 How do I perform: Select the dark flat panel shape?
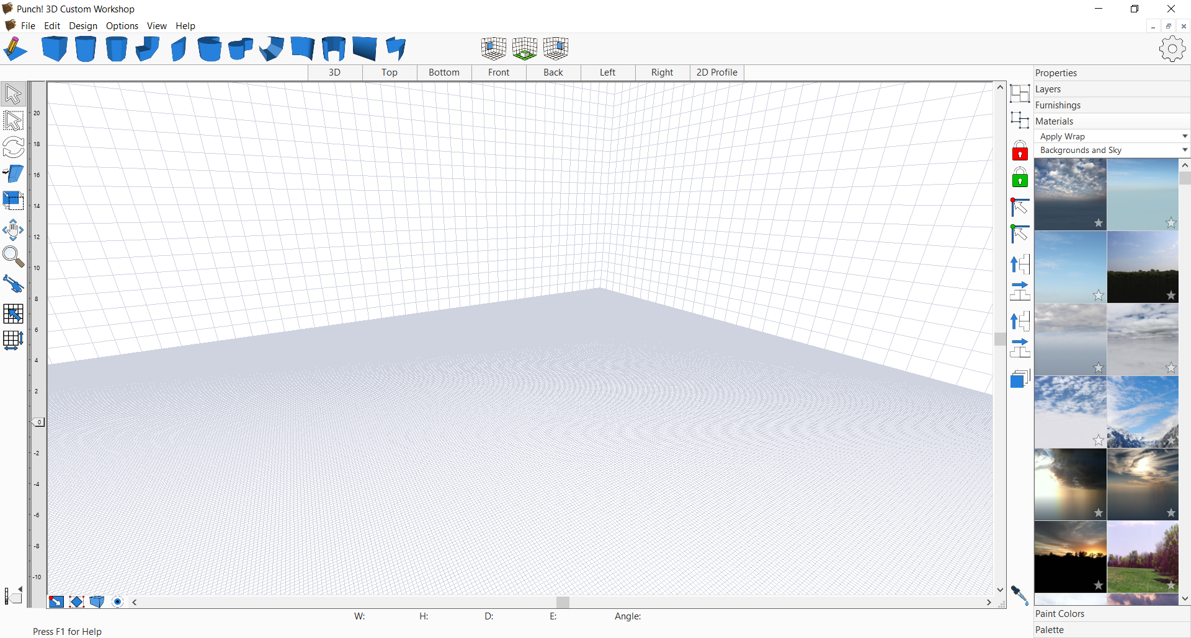tap(365, 49)
